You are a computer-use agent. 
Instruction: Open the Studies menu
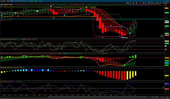159,3
